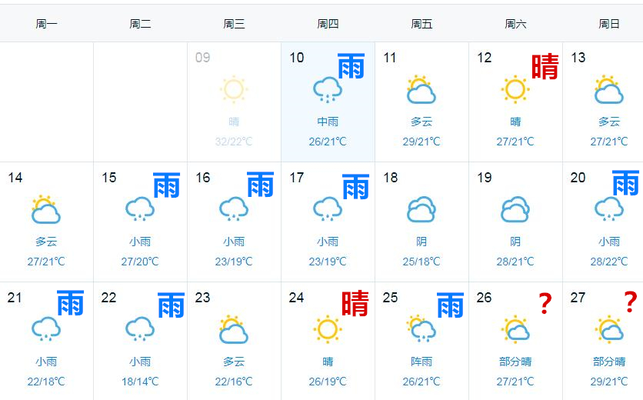Select the partly sunny icon on day 26
The height and width of the screenshot is (400, 643).
[515, 329]
